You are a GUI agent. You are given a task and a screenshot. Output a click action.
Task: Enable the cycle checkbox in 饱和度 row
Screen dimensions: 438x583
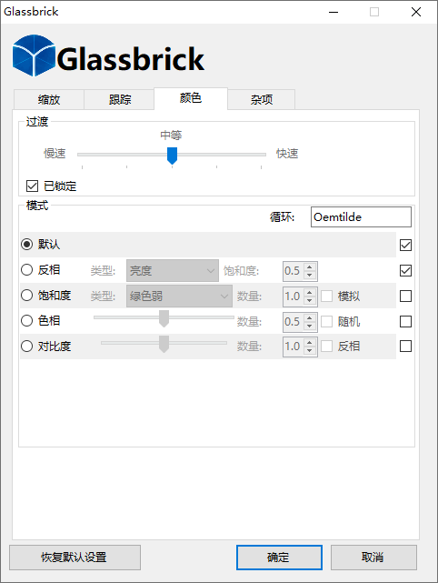pos(405,296)
